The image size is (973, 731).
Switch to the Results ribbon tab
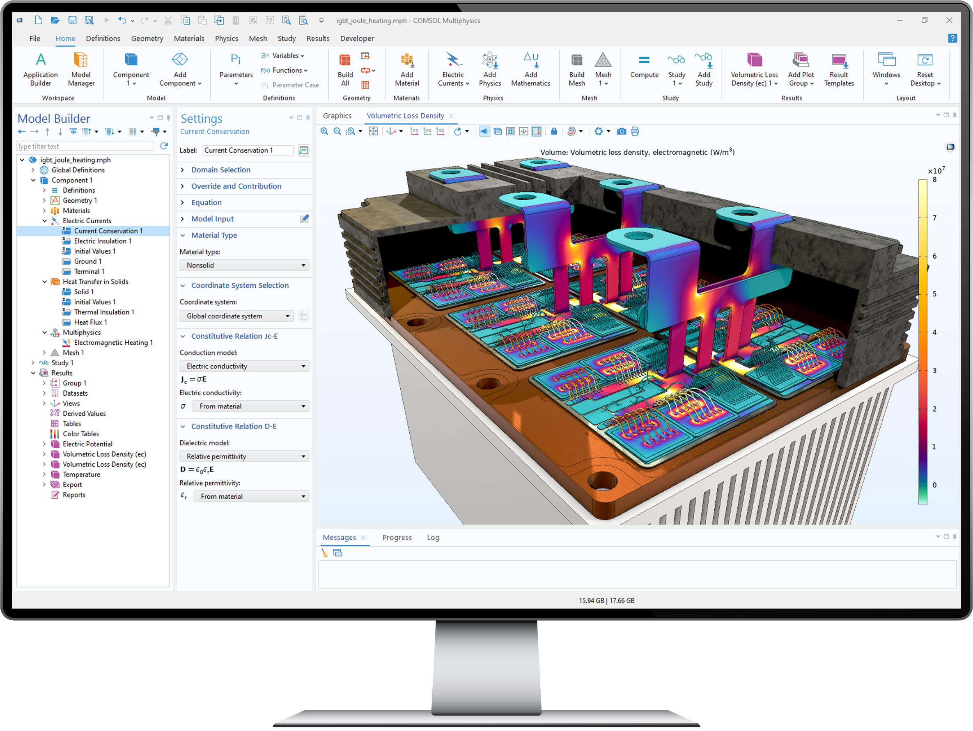click(x=318, y=38)
